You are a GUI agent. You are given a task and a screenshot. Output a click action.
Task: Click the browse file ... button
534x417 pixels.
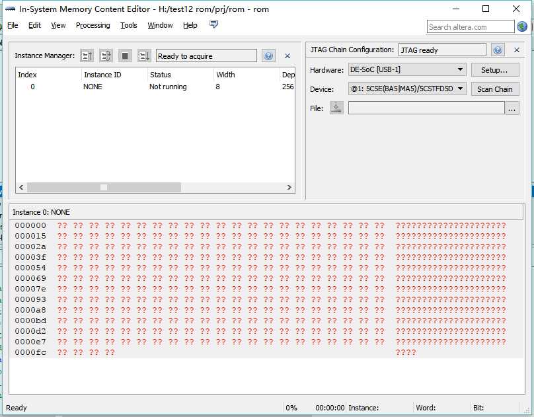click(512, 108)
